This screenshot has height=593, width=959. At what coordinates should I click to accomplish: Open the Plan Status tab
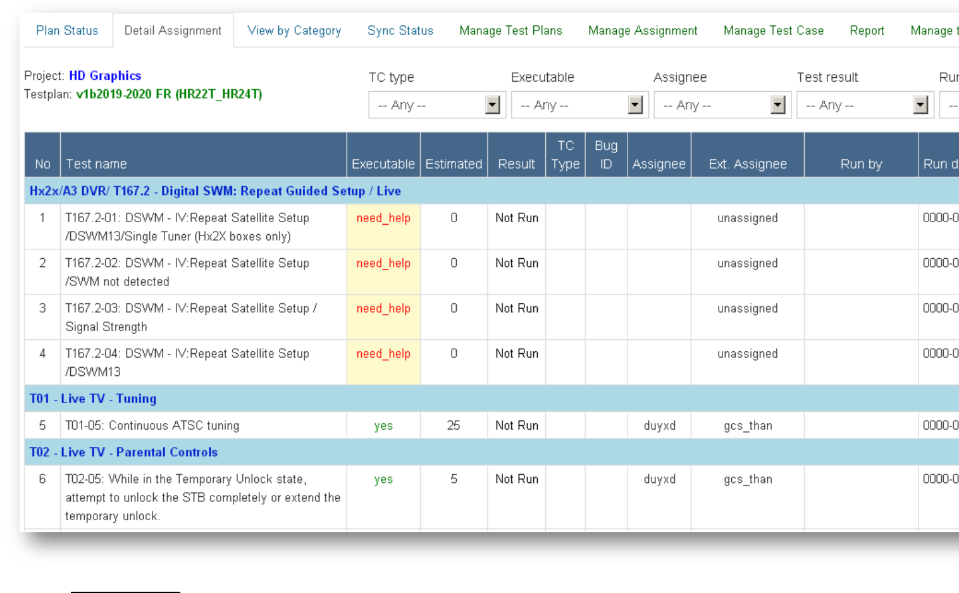67,30
